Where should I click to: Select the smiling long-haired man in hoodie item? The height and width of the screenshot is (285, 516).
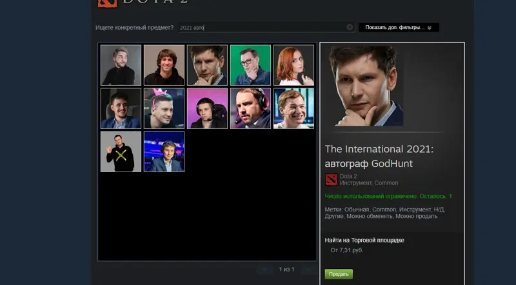tap(164, 65)
